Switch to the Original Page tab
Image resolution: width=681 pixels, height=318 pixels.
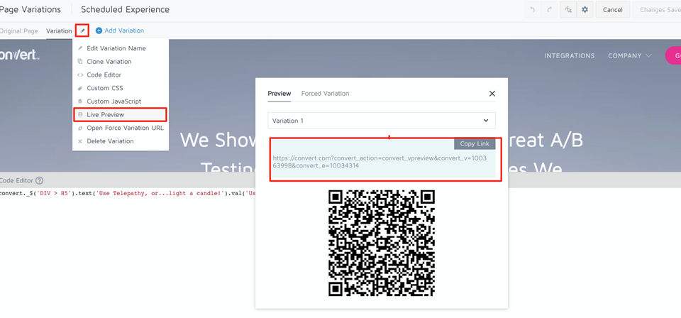click(18, 31)
